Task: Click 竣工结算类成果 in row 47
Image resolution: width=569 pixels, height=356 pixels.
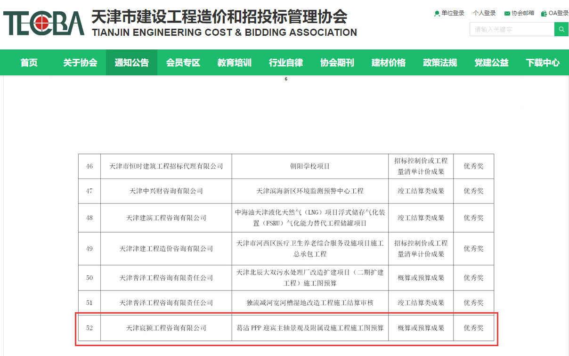Action: pyautogui.click(x=421, y=191)
